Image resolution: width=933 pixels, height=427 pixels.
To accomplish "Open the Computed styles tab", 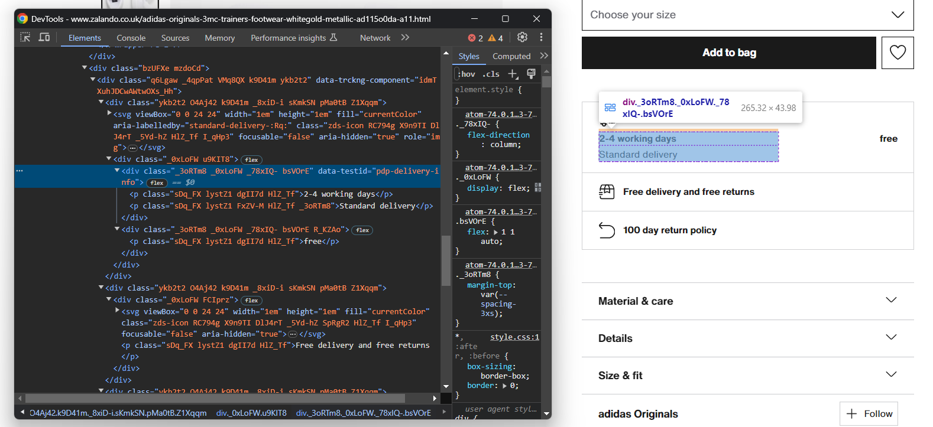I will coord(511,56).
